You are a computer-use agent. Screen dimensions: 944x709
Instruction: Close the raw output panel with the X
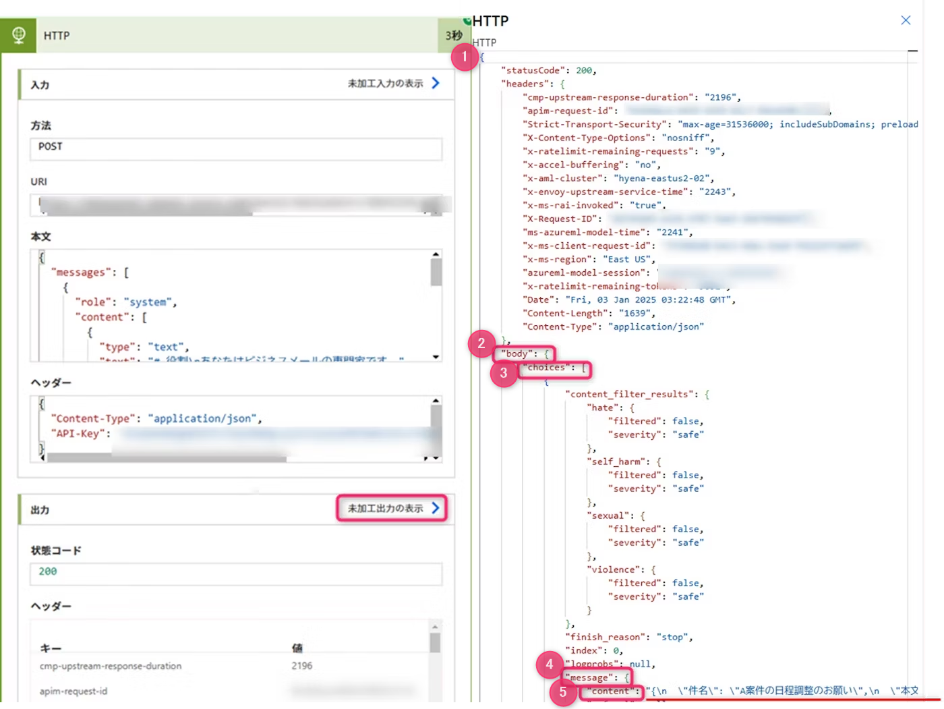click(906, 20)
